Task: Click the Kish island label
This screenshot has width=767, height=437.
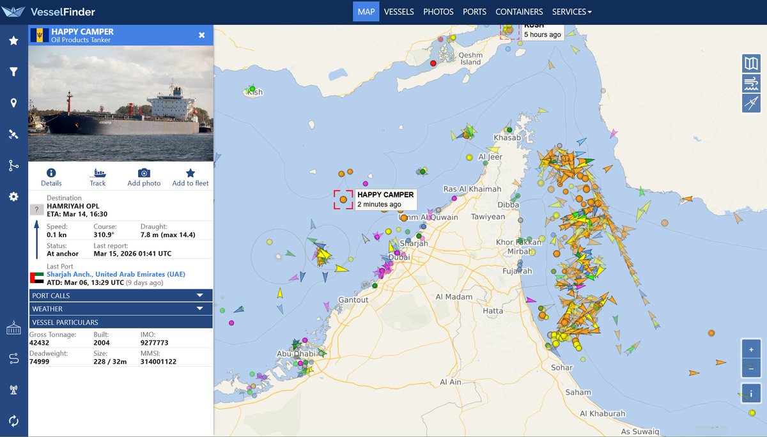Action: [x=255, y=93]
